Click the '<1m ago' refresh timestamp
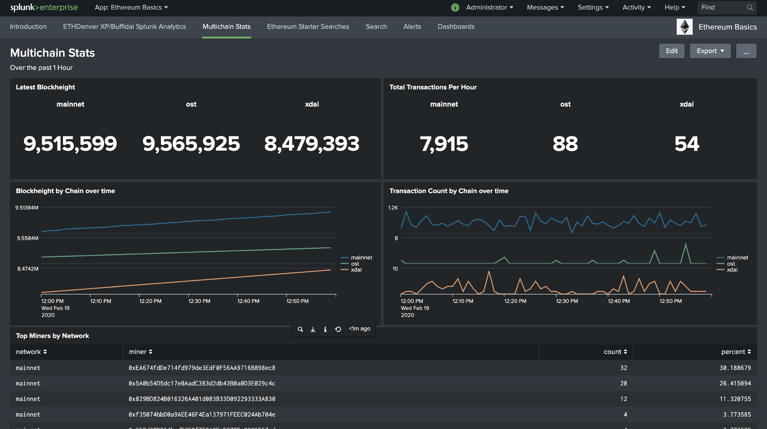The height and width of the screenshot is (429, 767). (360, 329)
